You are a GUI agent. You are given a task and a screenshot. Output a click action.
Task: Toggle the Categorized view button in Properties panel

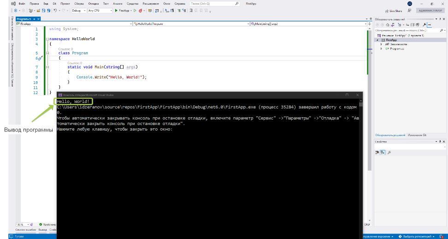pyautogui.click(x=377, y=152)
